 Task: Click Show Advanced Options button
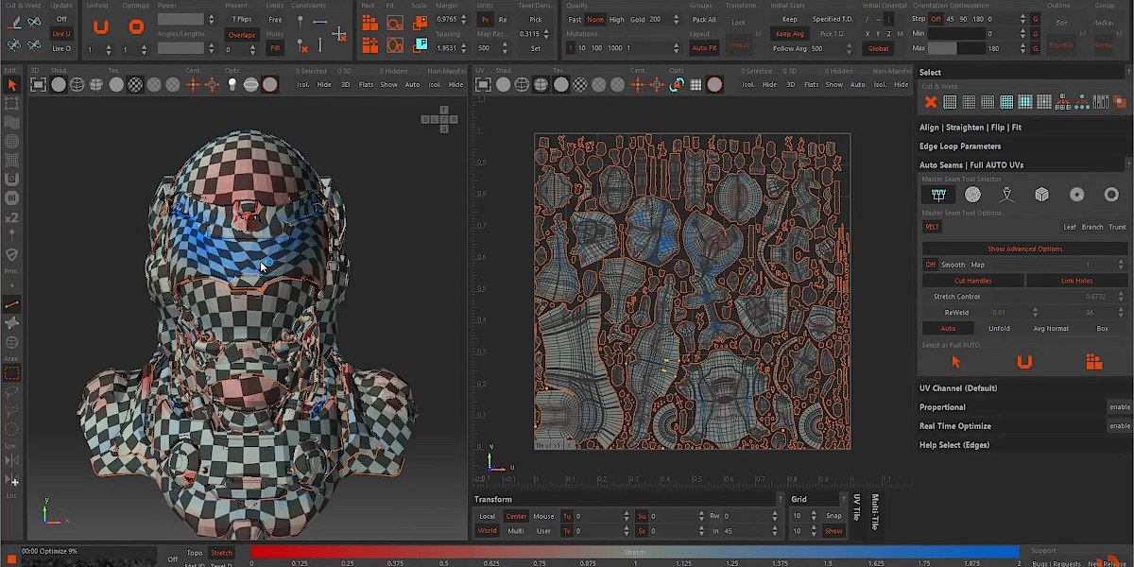tap(1024, 249)
